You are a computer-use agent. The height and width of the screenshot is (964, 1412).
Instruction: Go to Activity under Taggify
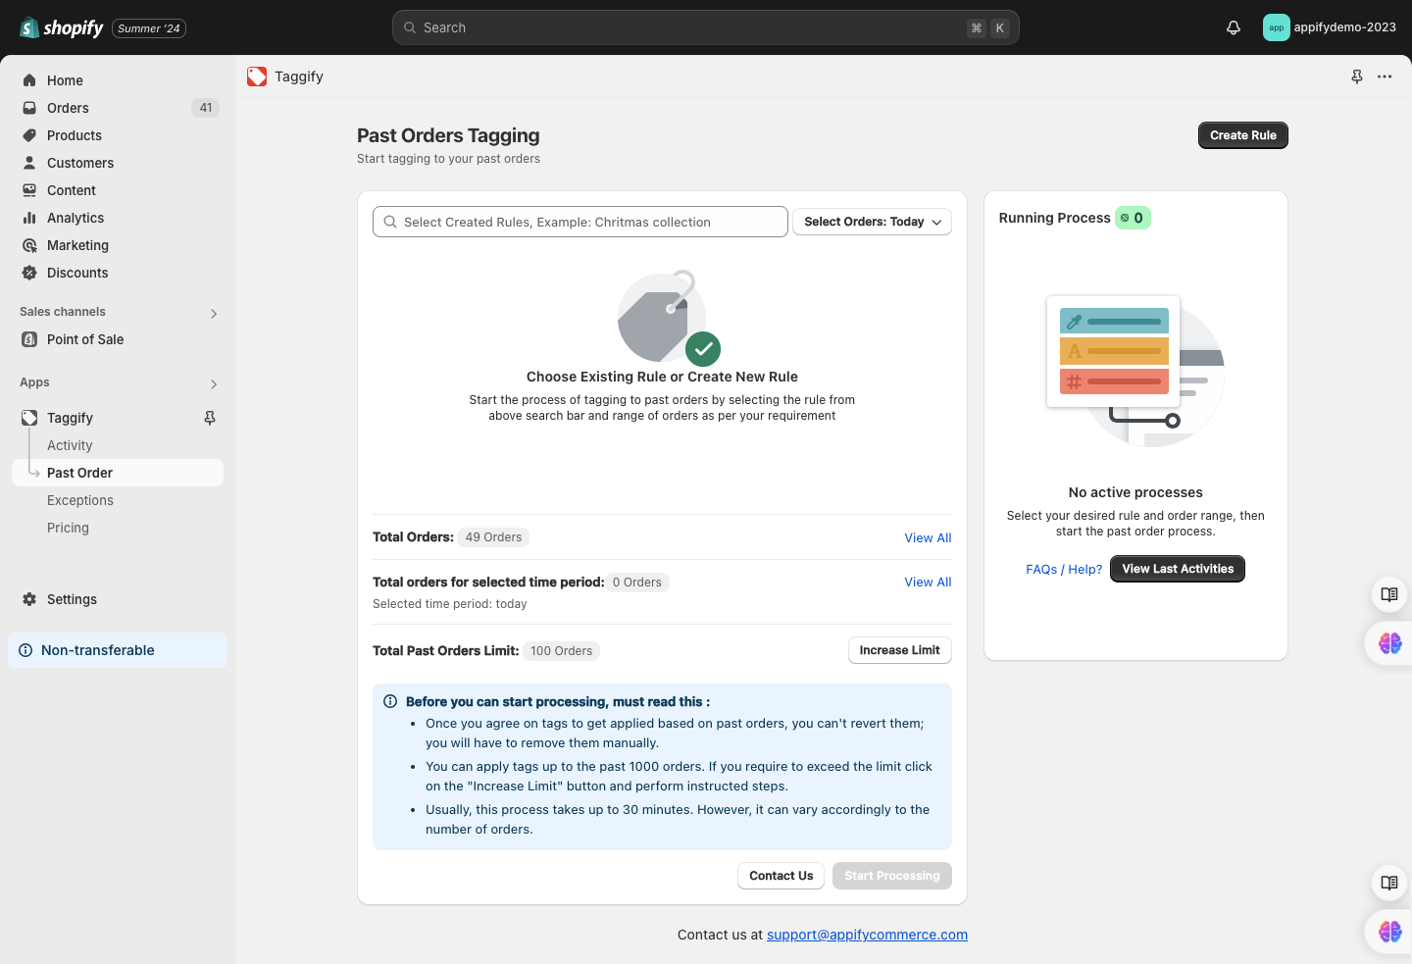[x=70, y=445]
